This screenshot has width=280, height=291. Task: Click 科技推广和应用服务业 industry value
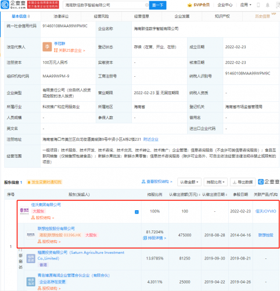tap(61, 107)
